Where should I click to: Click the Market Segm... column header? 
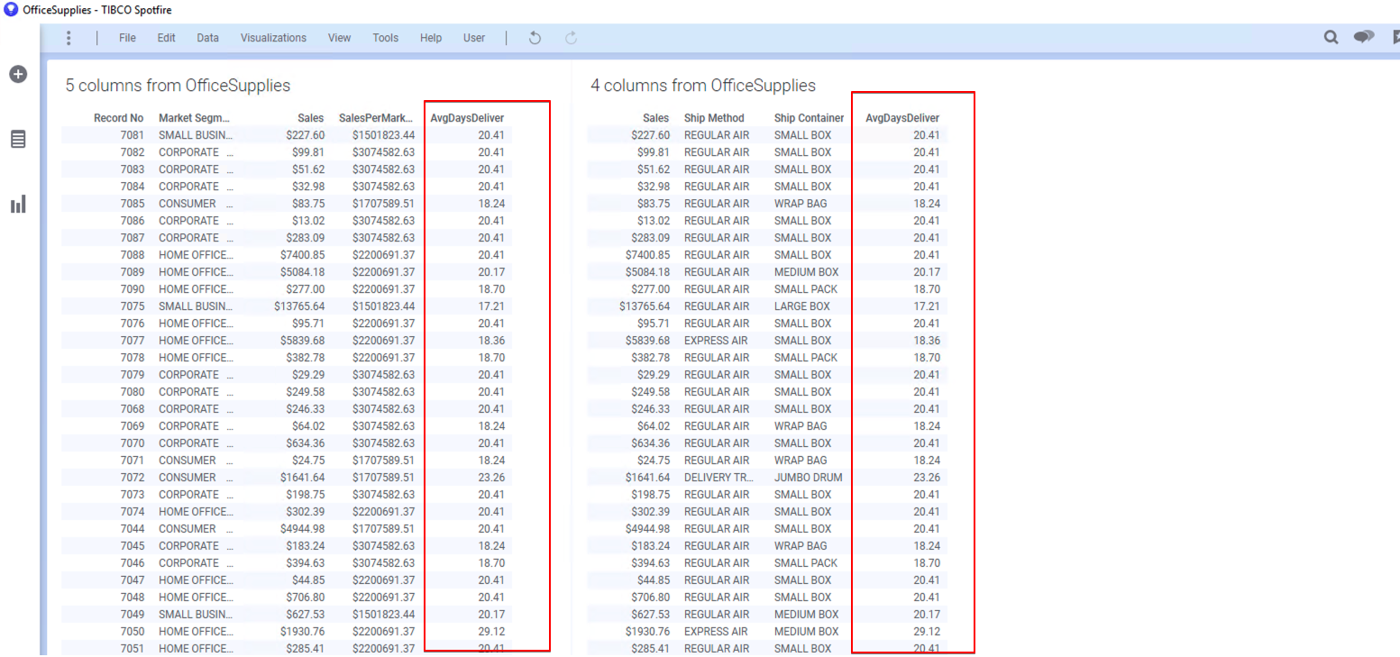click(x=195, y=118)
